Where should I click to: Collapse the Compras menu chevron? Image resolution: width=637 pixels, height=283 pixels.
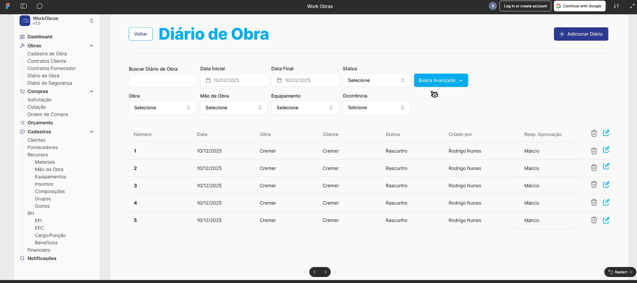pos(91,91)
